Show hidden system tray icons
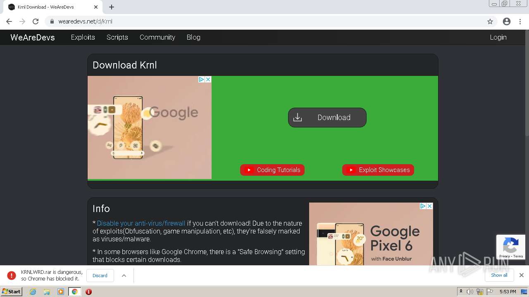 (x=461, y=292)
